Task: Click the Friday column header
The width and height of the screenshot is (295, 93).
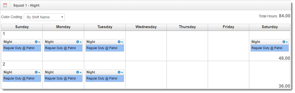Action: [228, 27]
